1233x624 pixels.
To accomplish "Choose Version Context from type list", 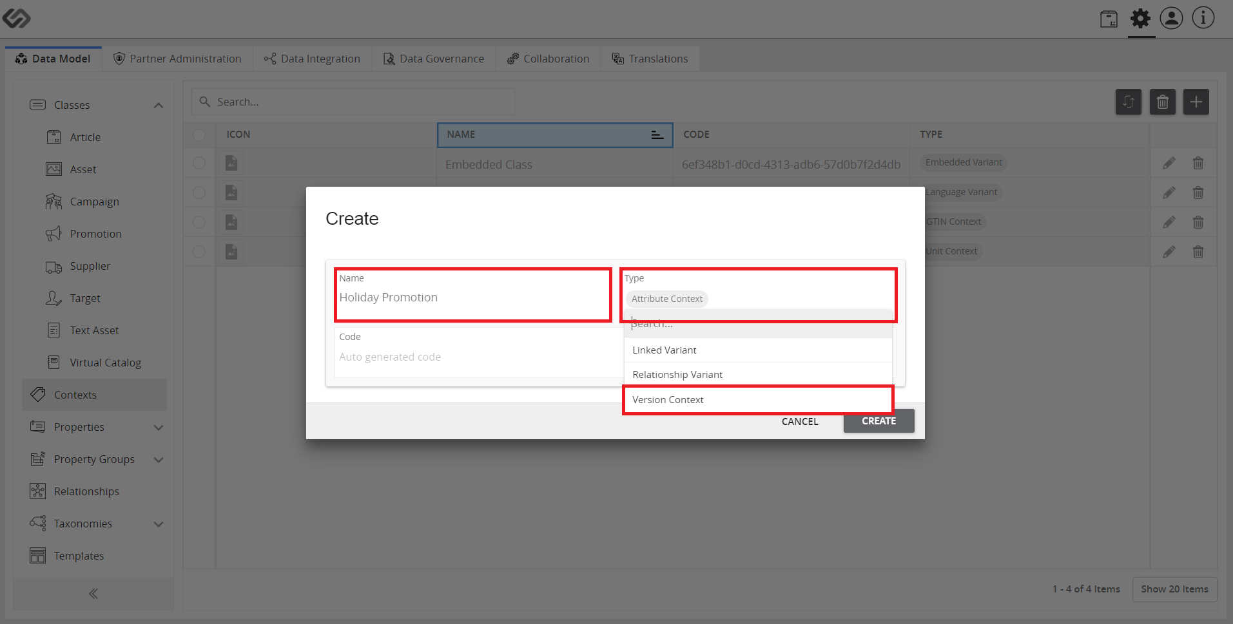I will pyautogui.click(x=758, y=400).
